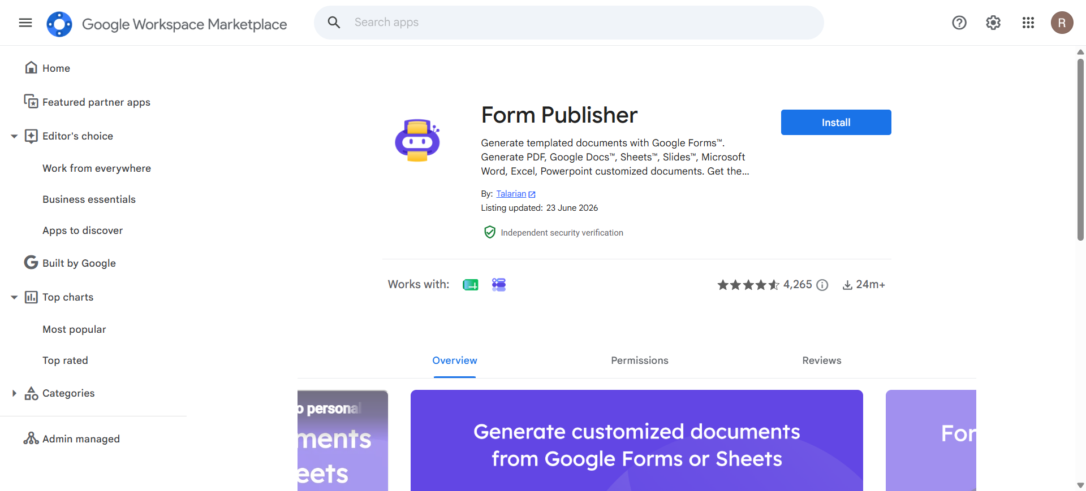The image size is (1086, 491).
Task: Click the Built by Google G icon
Action: (x=31, y=263)
